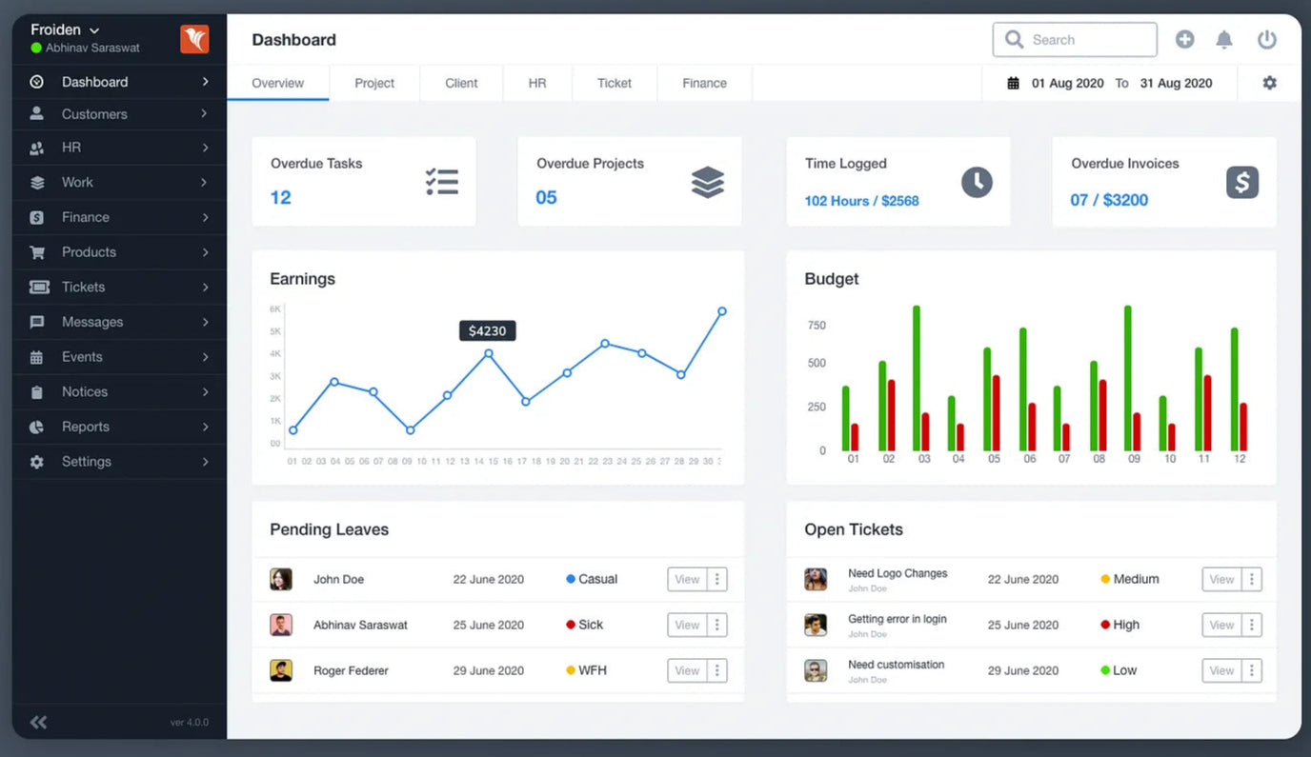
Task: Click the notification bell icon
Action: (1224, 40)
